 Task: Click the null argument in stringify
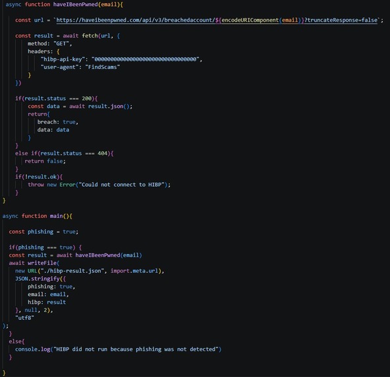coord(31,310)
